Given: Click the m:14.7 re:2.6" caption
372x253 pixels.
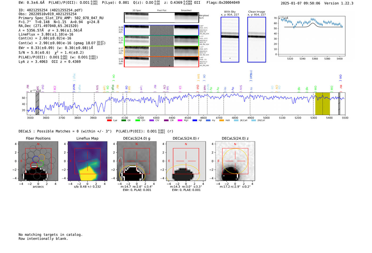Looking at the screenshot, I should point(137,187).
